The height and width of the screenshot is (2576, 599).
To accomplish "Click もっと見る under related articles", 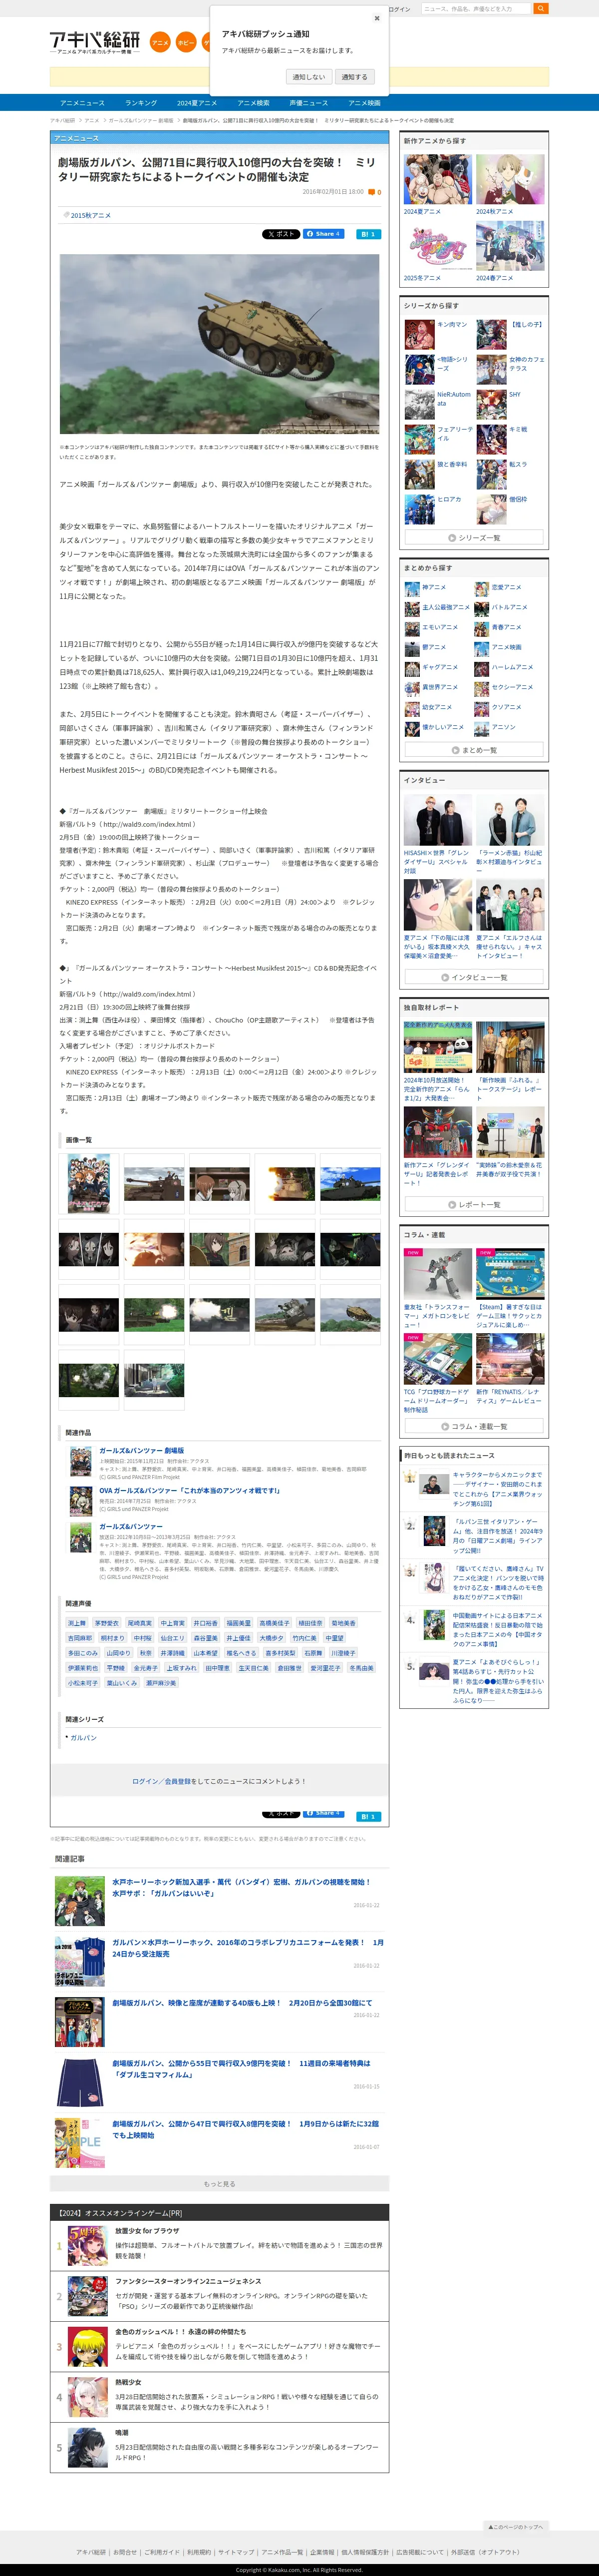I will (219, 2184).
